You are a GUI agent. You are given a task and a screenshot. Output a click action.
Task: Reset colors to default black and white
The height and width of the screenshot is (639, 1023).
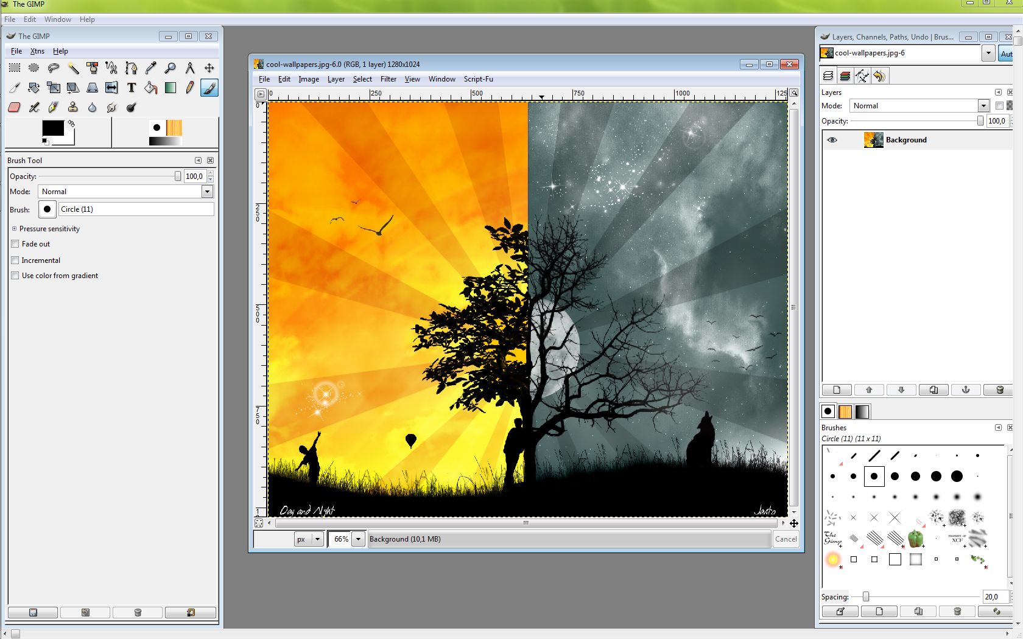(45, 141)
